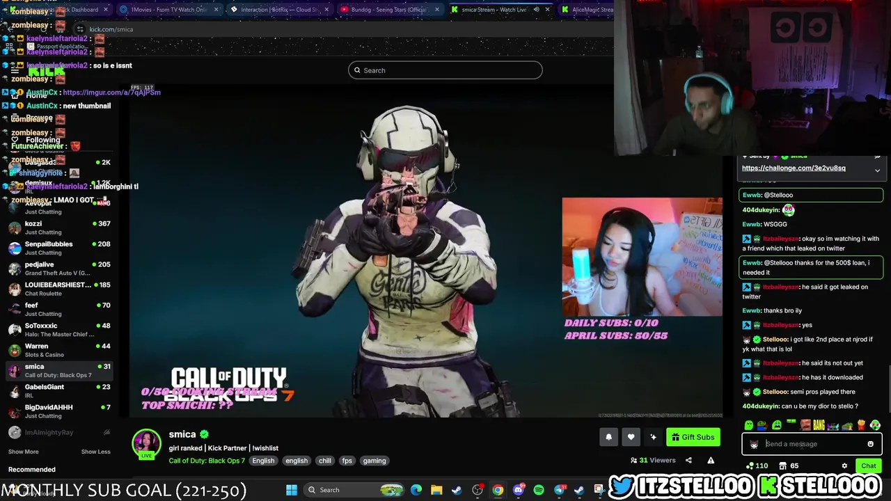Viewport: 891px width, 501px height.
Task: Open the emoji picker in the message box
Action: 870,444
